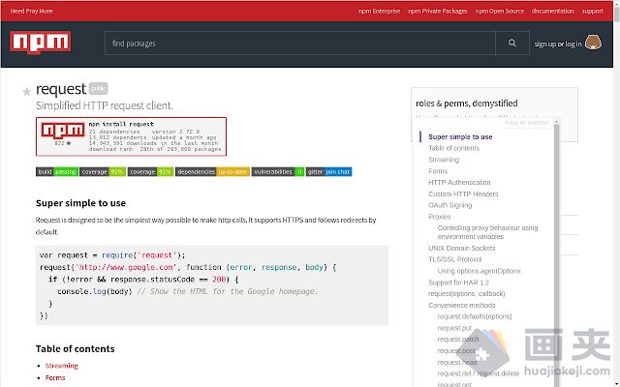Jump to Convenience methods in contents panel
This screenshot has height=387, width=620.
tap(461, 305)
